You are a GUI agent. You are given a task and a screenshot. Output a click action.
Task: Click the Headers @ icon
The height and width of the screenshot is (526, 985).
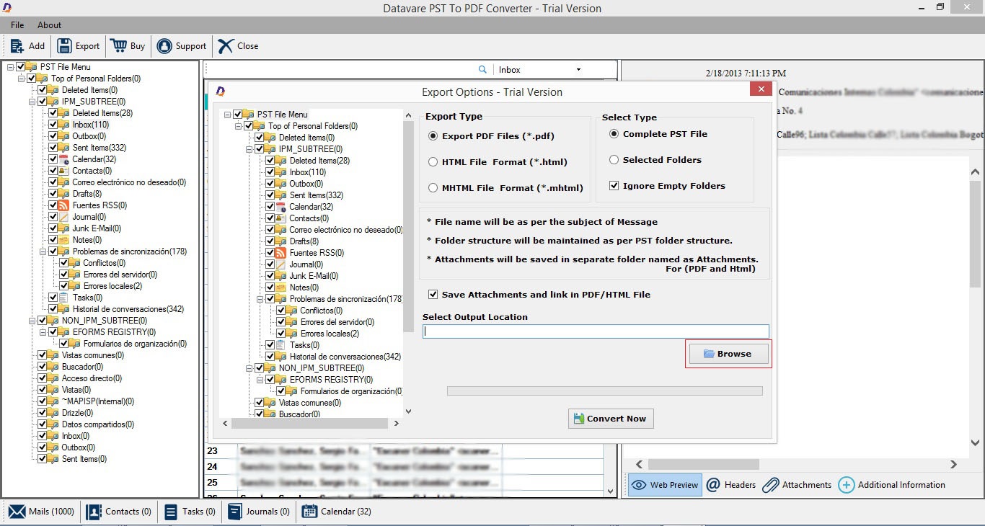point(713,485)
